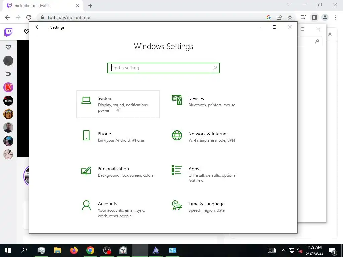The width and height of the screenshot is (343, 257).
Task: Click the Wi-Fi, airplane mode, VPN text
Action: tap(212, 140)
